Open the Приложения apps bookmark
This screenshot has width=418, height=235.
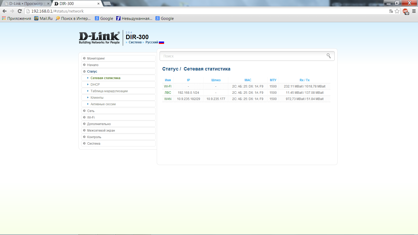[x=16, y=18]
